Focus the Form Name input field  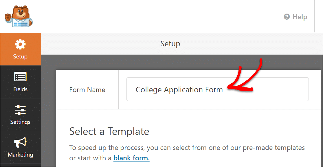pos(218,89)
